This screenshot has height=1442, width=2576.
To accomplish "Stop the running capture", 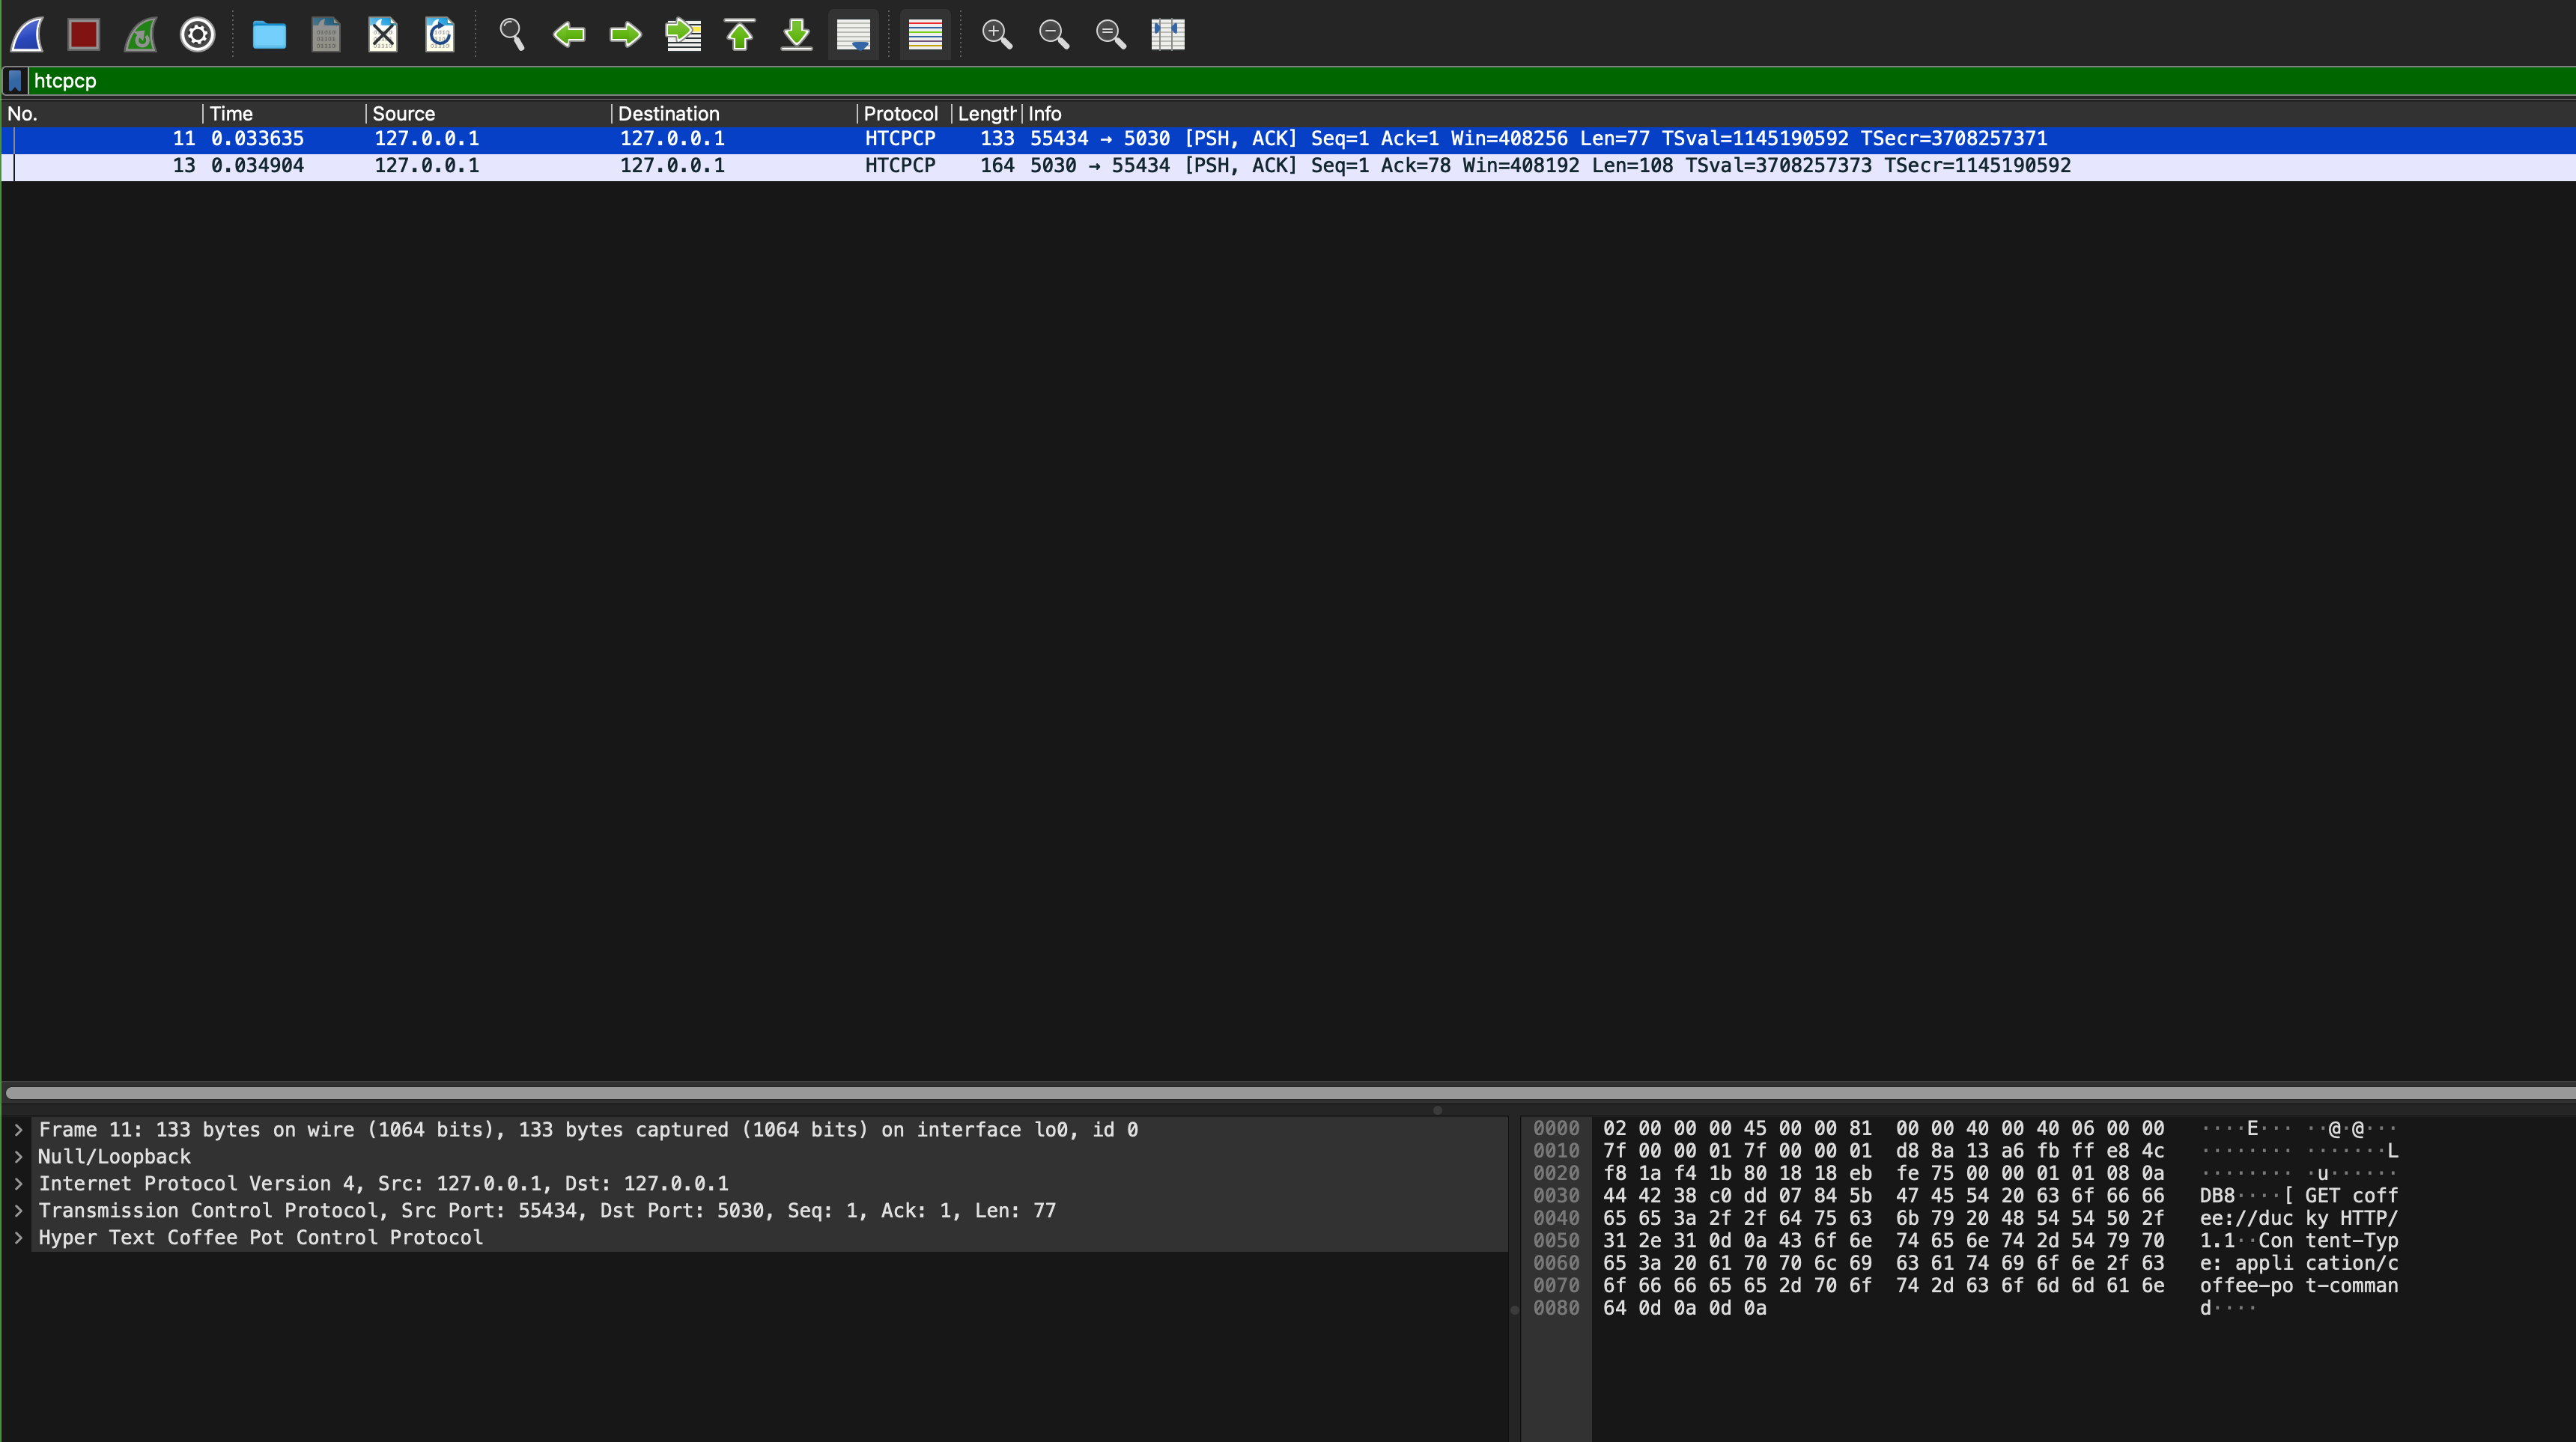I will (x=84, y=35).
